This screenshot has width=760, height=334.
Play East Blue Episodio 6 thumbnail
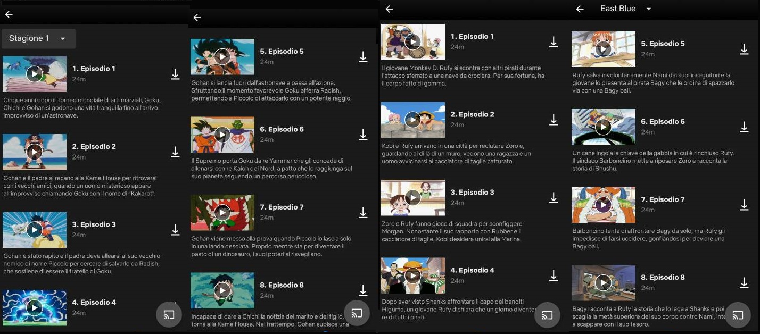(x=604, y=127)
